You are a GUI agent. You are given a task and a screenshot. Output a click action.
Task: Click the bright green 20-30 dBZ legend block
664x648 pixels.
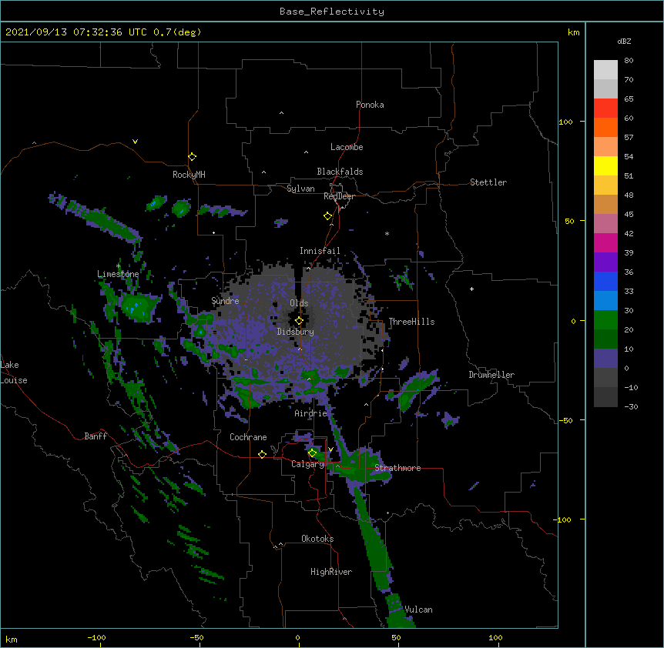pos(605,320)
